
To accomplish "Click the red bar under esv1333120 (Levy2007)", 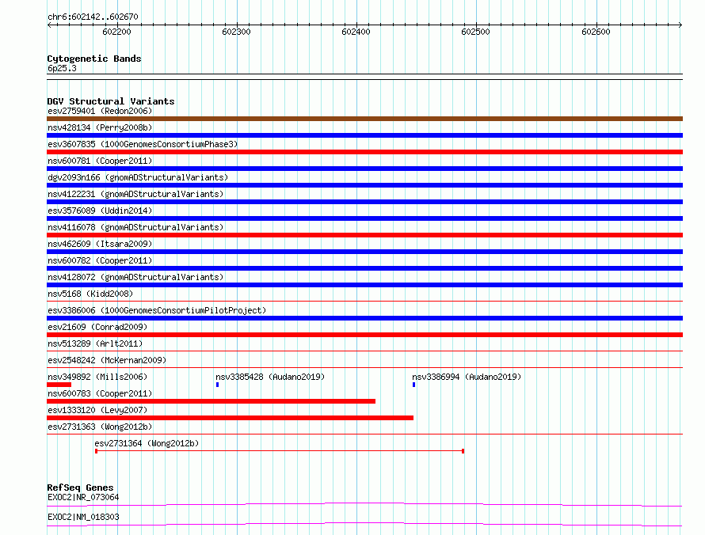I will point(230,418).
